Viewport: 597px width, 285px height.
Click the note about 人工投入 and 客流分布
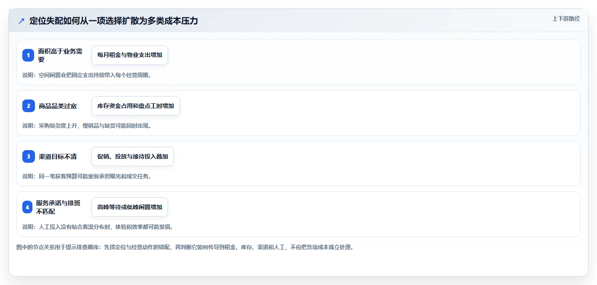[98, 227]
